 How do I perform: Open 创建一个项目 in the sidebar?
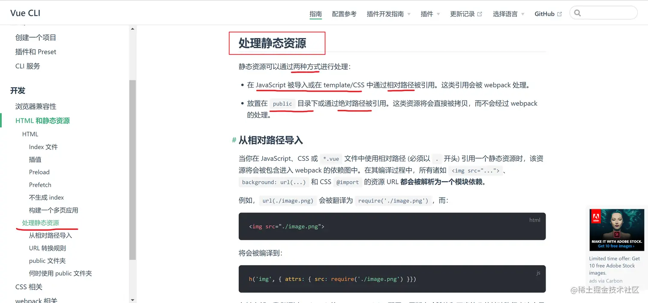tap(36, 38)
